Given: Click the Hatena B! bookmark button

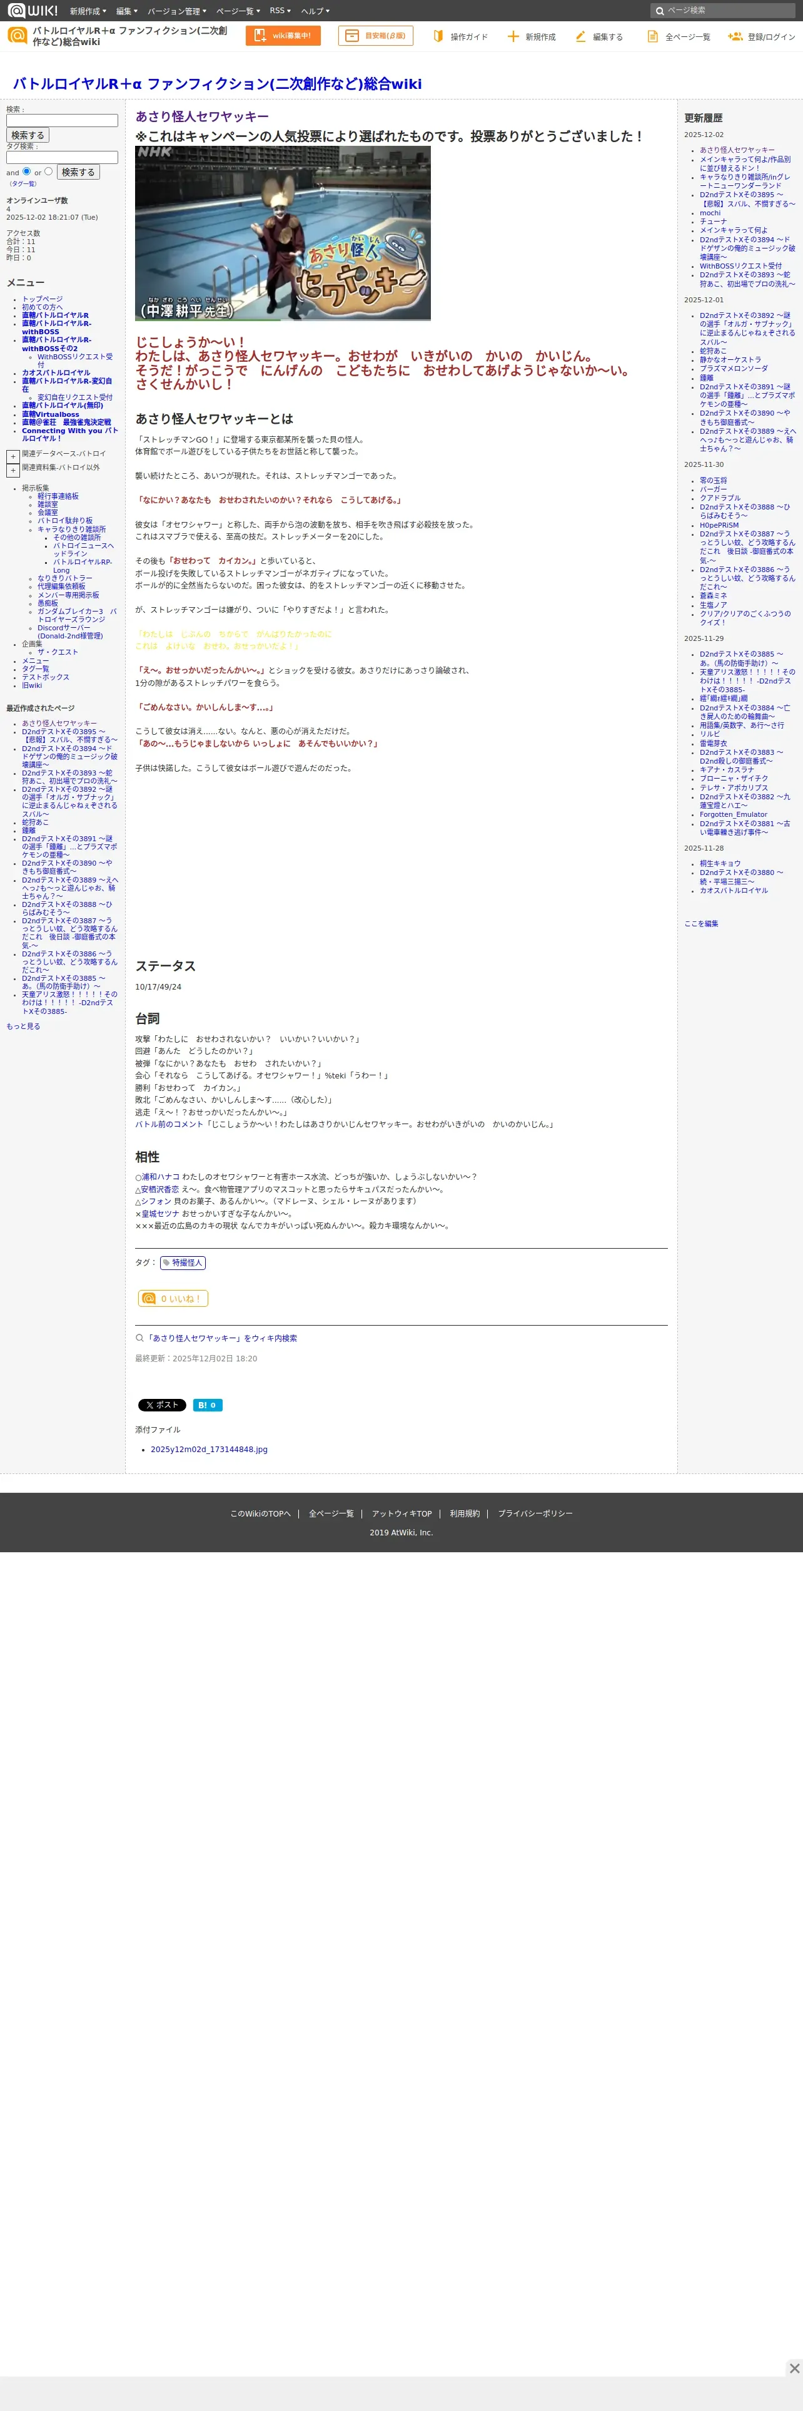Looking at the screenshot, I should click(208, 1405).
